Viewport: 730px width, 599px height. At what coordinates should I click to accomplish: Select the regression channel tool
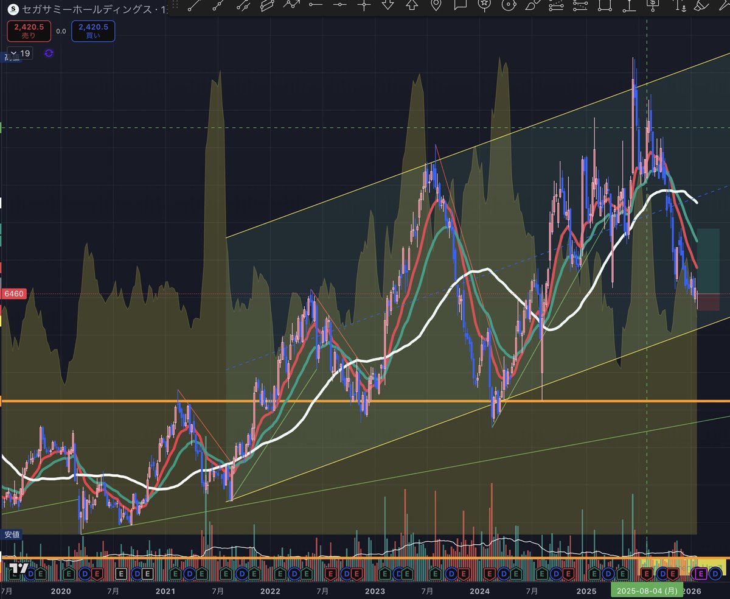click(267, 5)
